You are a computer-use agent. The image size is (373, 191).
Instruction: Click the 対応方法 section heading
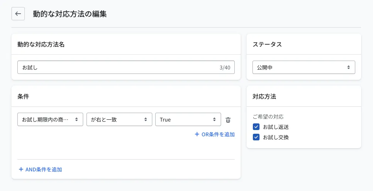pyautogui.click(x=264, y=96)
